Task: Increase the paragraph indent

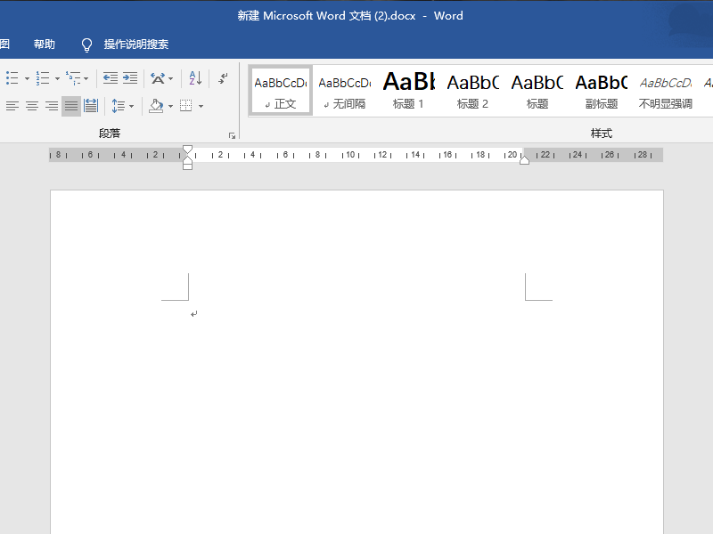Action: click(x=130, y=78)
